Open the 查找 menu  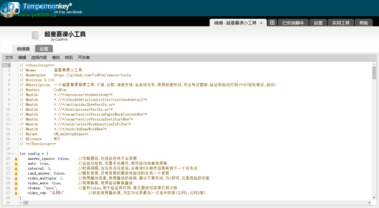[56, 57]
